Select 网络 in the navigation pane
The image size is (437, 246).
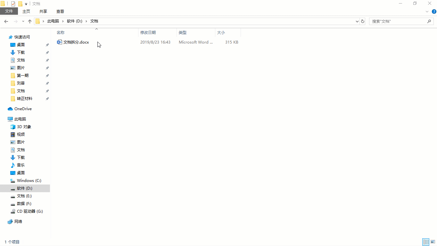pos(18,222)
